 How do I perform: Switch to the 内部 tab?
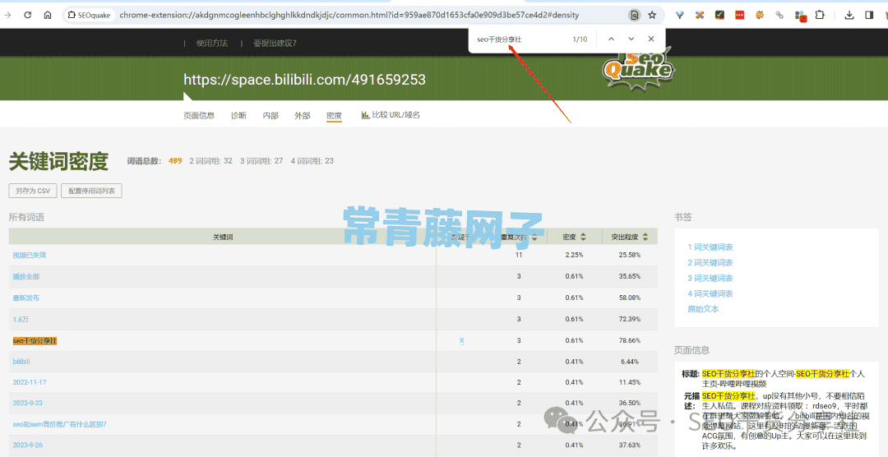coord(271,116)
